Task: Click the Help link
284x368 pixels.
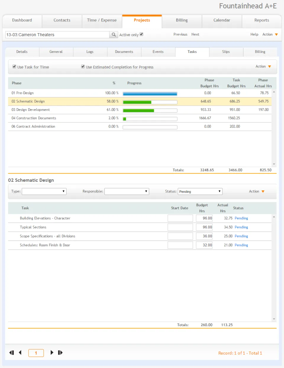Action: point(254,34)
